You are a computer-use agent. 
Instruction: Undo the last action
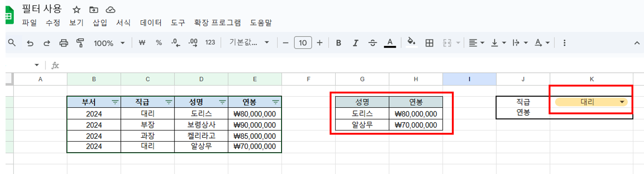[x=30, y=43]
